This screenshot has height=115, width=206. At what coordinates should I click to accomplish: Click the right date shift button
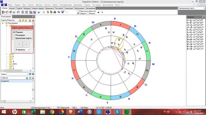click(26, 44)
